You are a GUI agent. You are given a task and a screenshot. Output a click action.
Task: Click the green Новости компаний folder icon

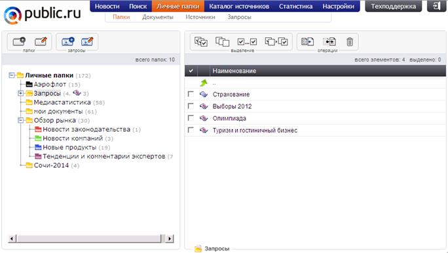pyautogui.click(x=38, y=138)
